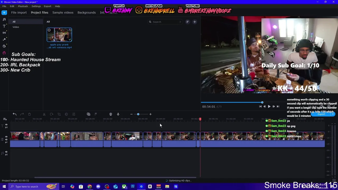Open Discord from taskbar
Viewport: 338px width, 190px height.
pyautogui.click(x=98, y=187)
